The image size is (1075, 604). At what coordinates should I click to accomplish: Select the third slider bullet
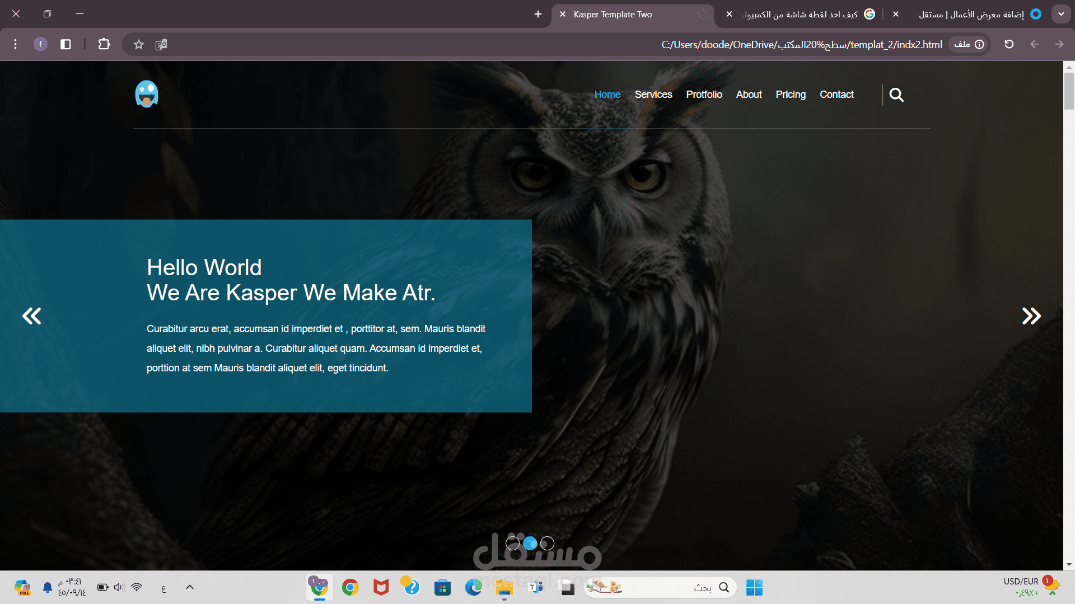(548, 543)
